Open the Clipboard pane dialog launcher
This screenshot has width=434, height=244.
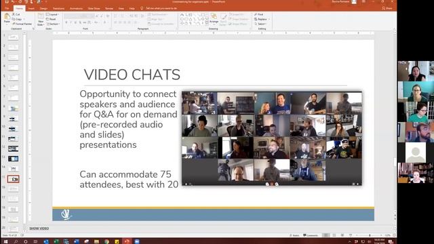33,28
